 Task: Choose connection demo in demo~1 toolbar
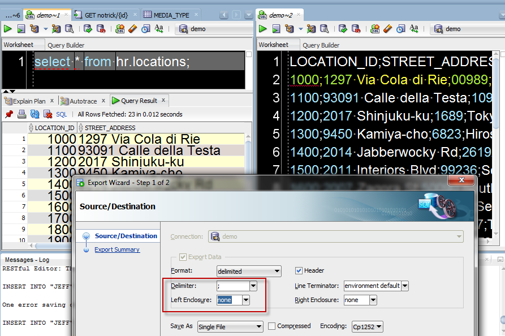click(214, 29)
